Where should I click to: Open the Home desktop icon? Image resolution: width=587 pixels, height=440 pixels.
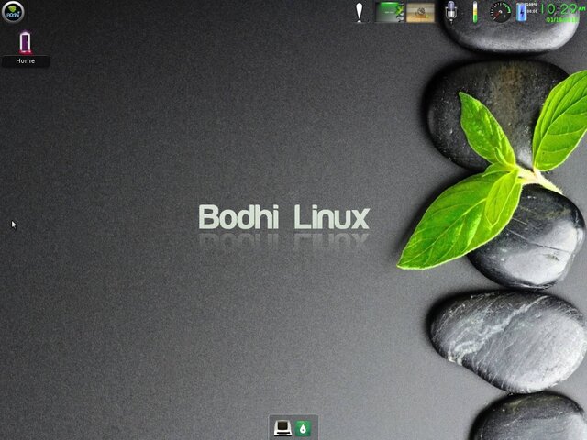tap(26, 43)
